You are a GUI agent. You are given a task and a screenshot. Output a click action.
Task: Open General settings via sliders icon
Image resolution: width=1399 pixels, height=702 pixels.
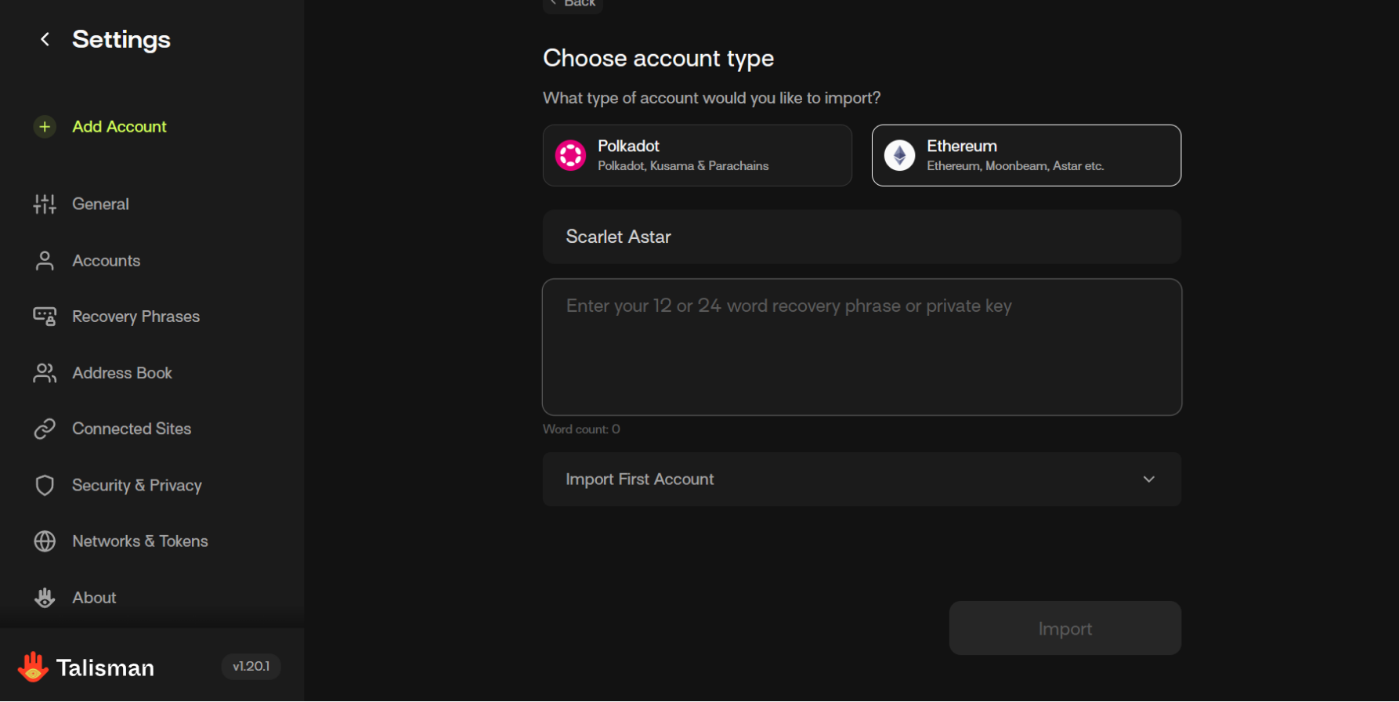point(45,204)
